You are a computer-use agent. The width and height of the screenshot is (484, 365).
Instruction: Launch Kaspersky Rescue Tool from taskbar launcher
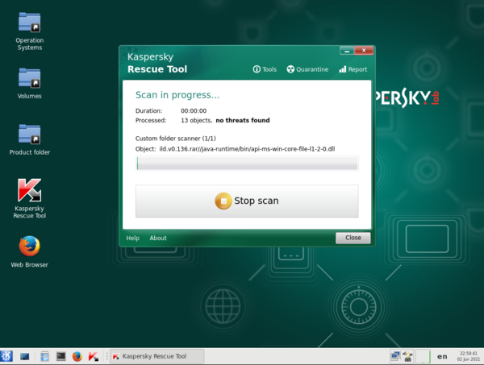[94, 356]
